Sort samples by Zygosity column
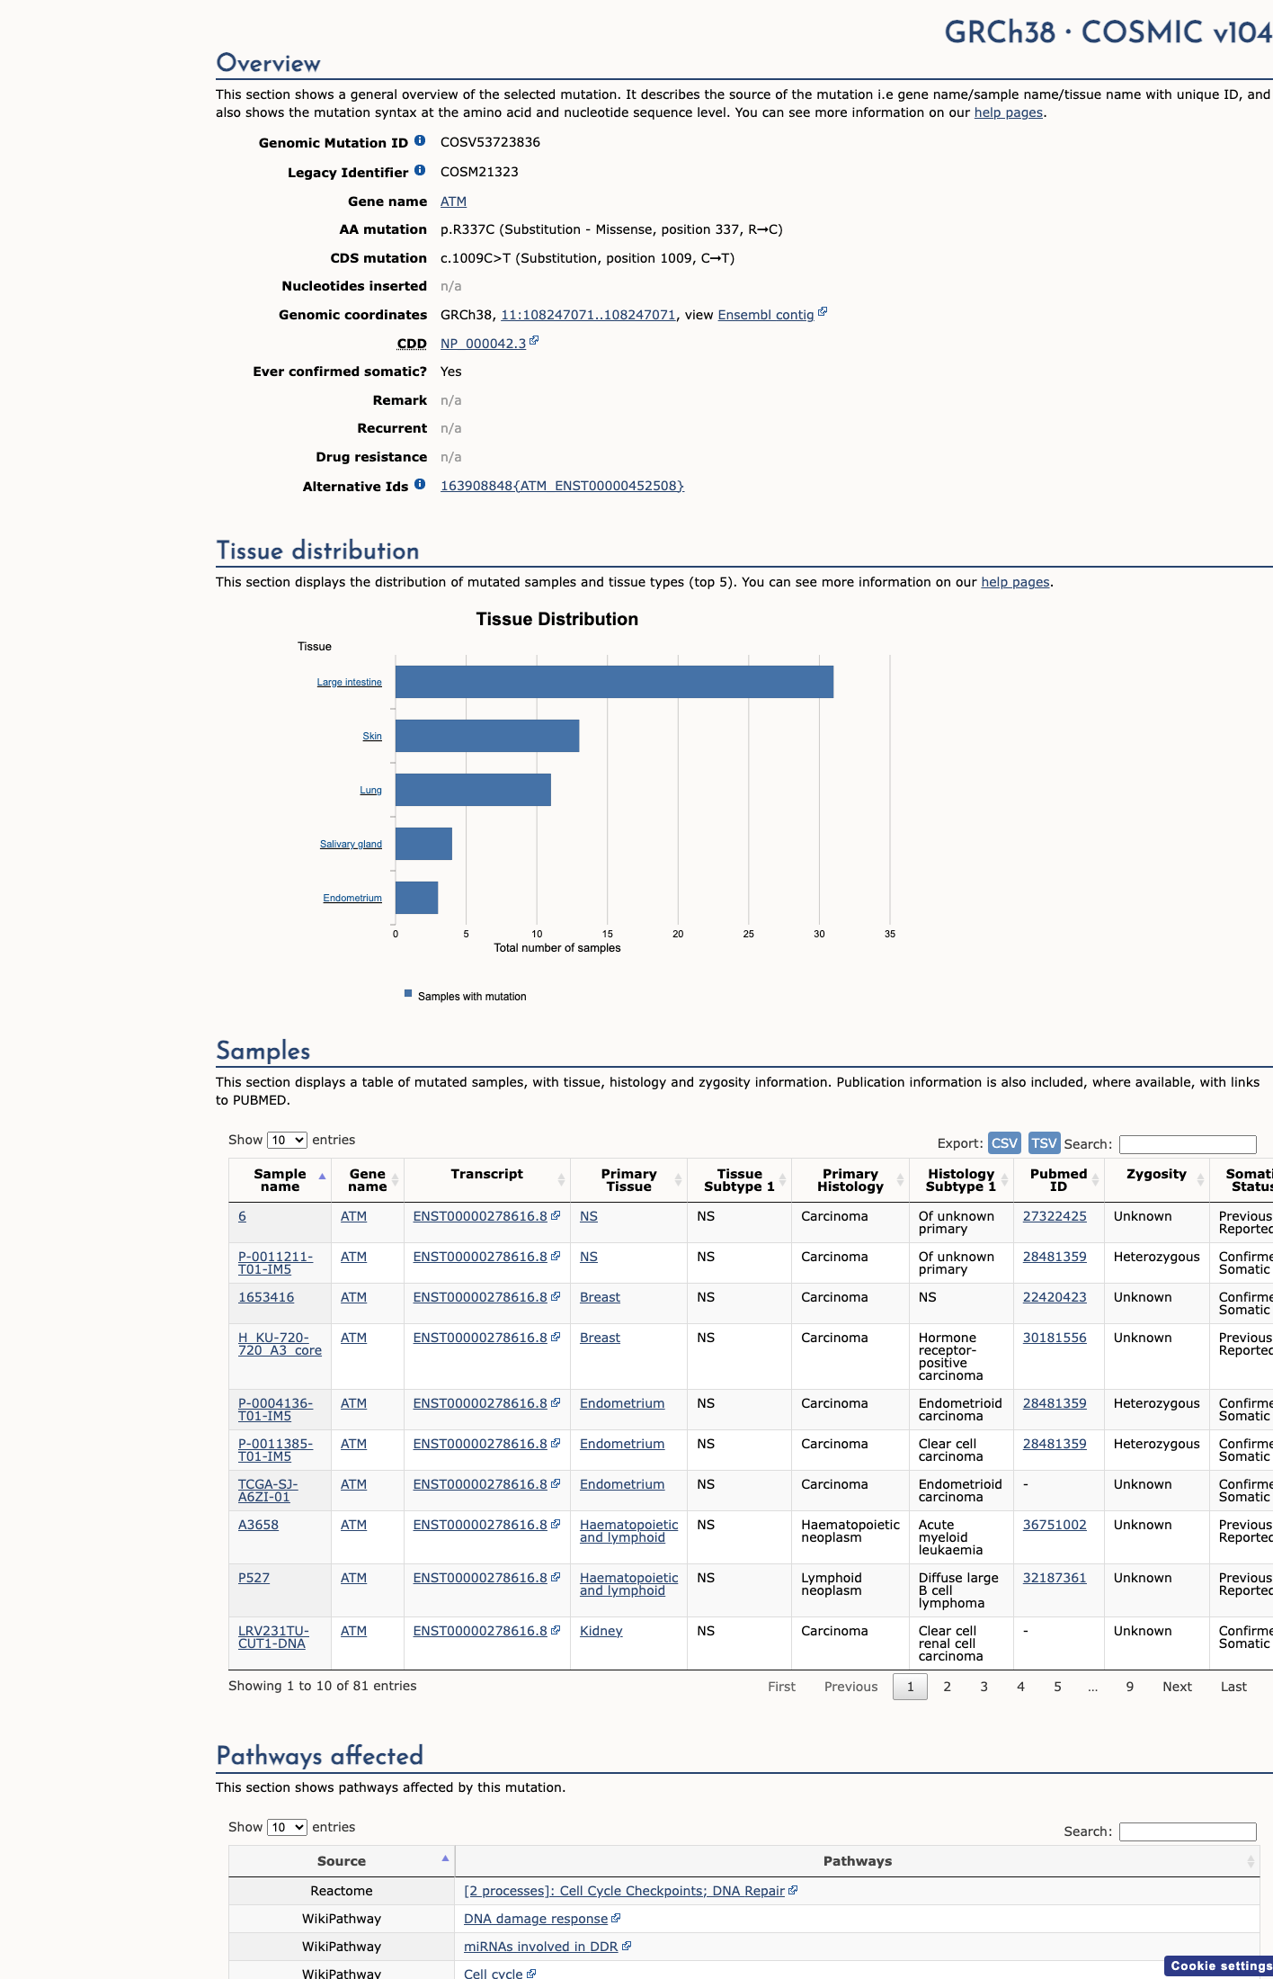Screen dimensions: 1273x1979 1200,1180
